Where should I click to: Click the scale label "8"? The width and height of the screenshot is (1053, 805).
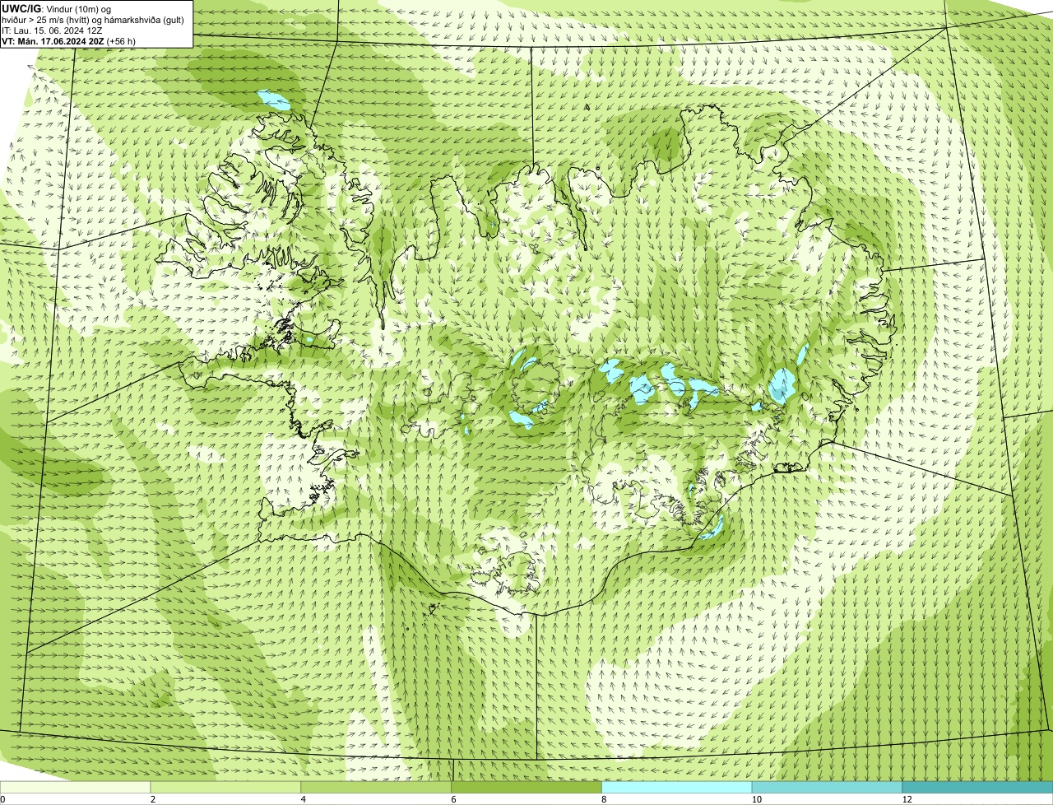[604, 799]
